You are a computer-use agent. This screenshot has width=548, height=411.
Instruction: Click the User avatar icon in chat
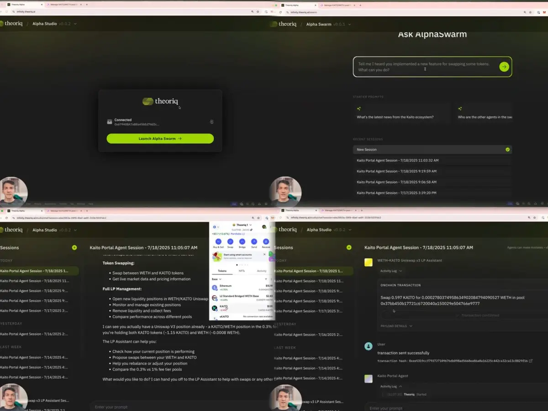tap(369, 346)
